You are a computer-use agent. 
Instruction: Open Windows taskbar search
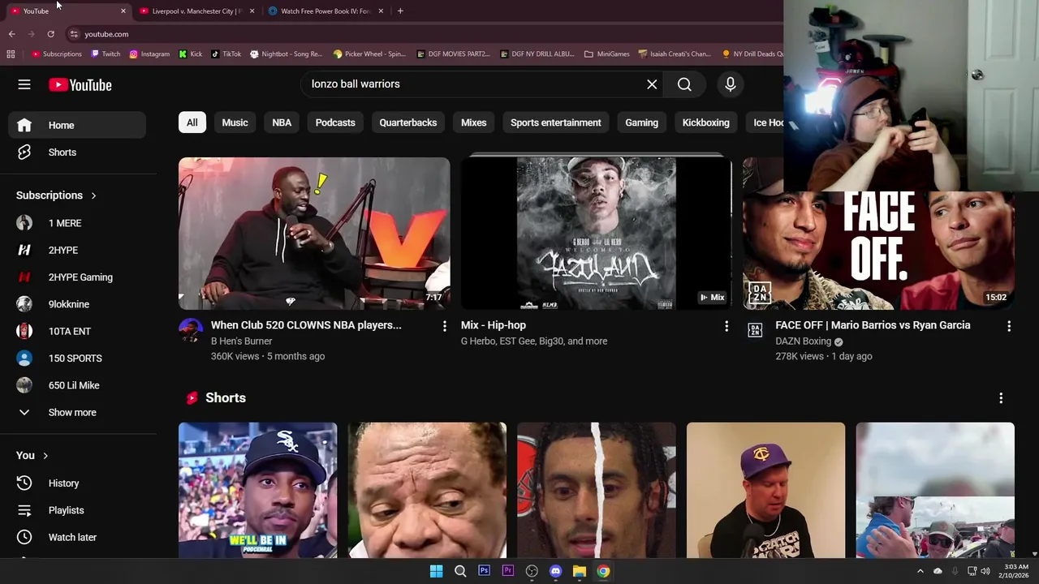[460, 571]
